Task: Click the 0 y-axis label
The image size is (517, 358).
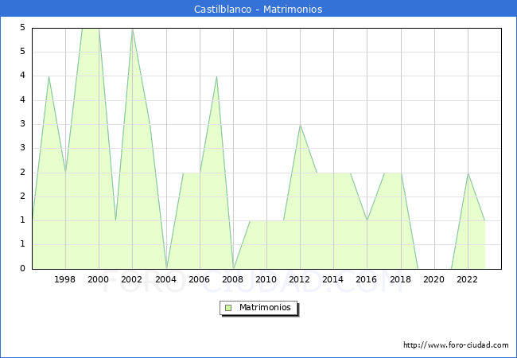Action: click(23, 268)
